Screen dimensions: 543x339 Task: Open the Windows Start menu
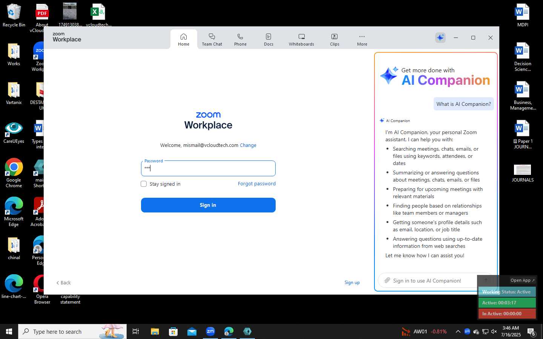tap(9, 331)
